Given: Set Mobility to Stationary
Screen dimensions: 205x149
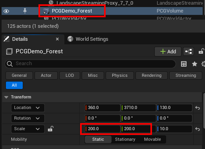Looking at the screenshot, I should pos(125,139).
